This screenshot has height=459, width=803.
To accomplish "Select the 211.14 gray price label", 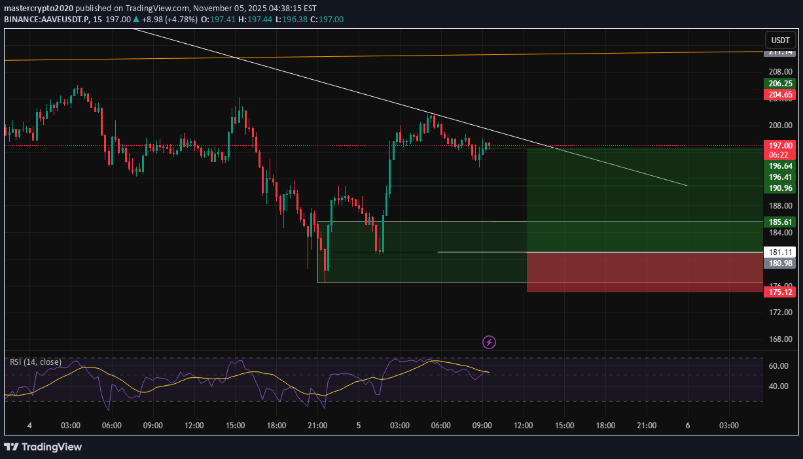I will [x=780, y=52].
